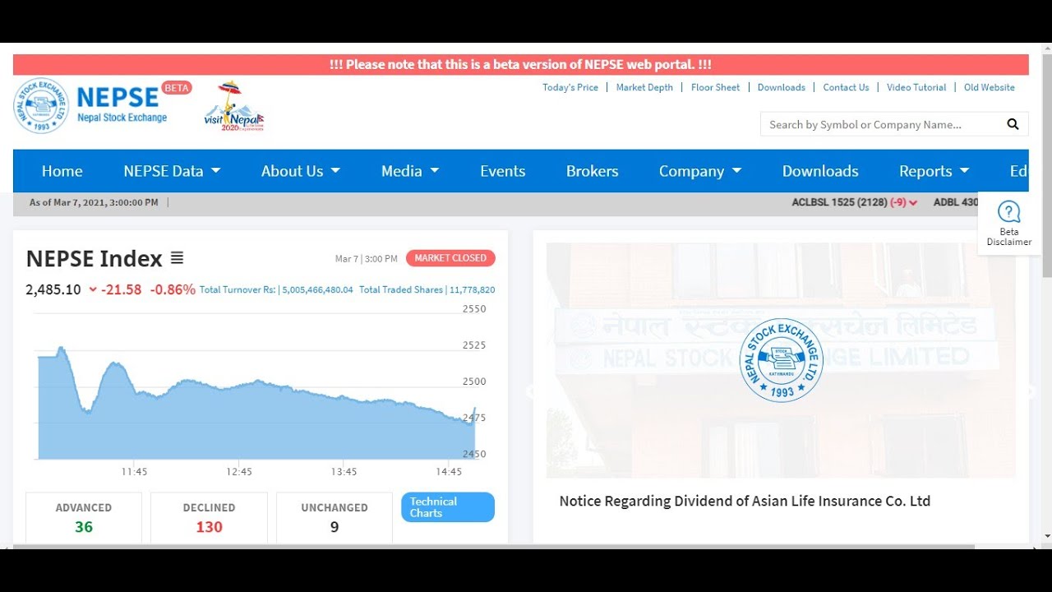Image resolution: width=1052 pixels, height=592 pixels.
Task: Open the NEPSE Index hamburger menu icon
Action: (177, 258)
